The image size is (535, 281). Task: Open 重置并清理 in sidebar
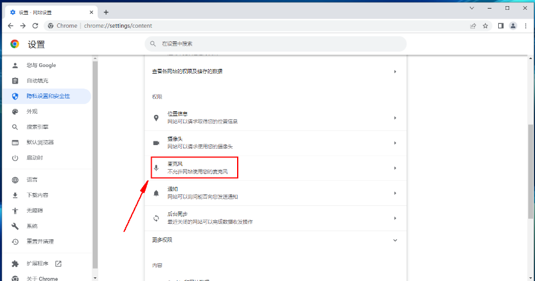[47, 242]
